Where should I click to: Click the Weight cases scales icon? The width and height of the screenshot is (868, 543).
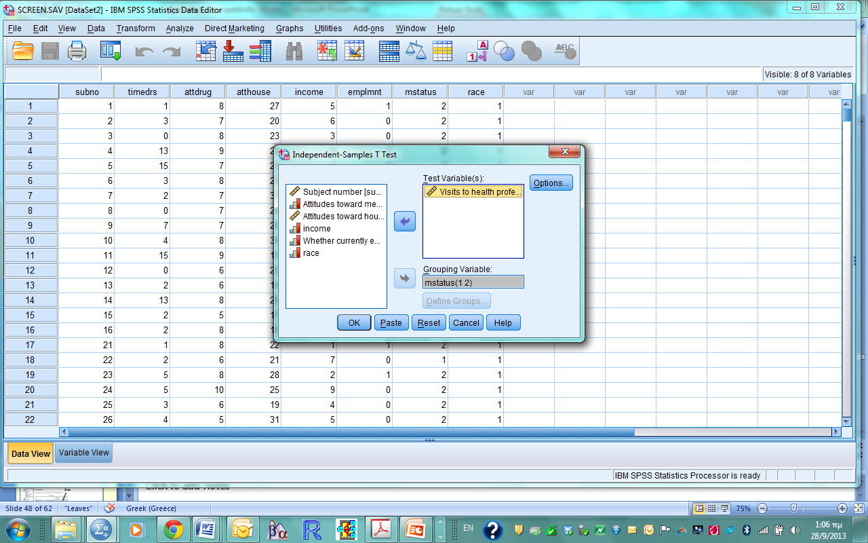coord(416,51)
